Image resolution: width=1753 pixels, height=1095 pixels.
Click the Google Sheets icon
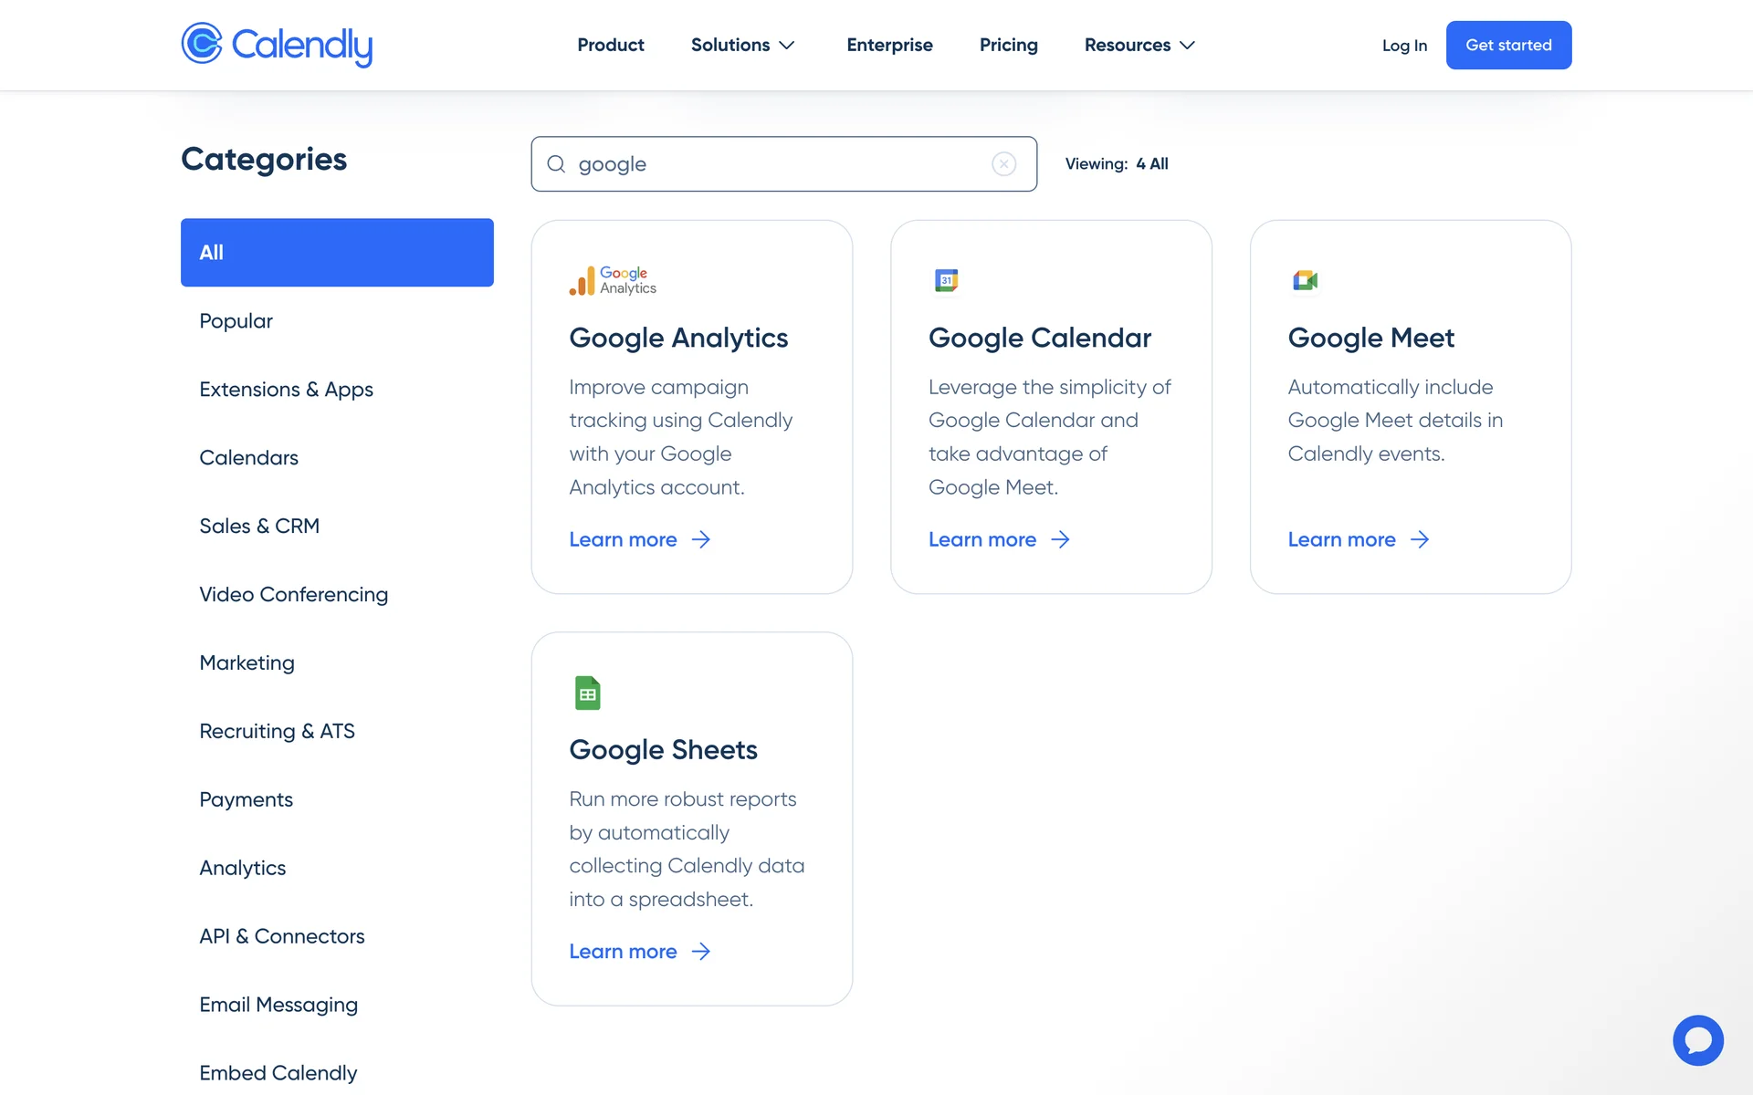(x=588, y=693)
